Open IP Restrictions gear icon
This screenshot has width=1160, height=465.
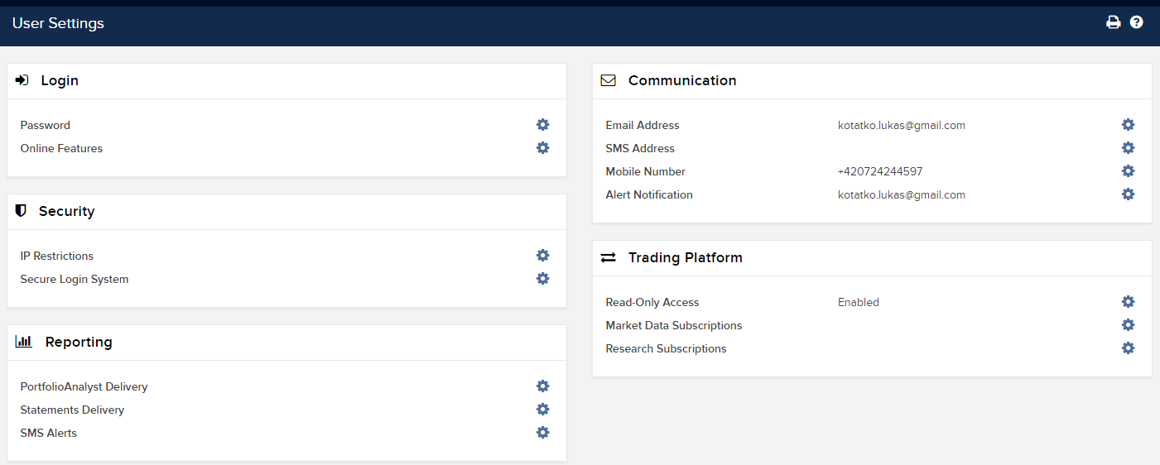543,256
